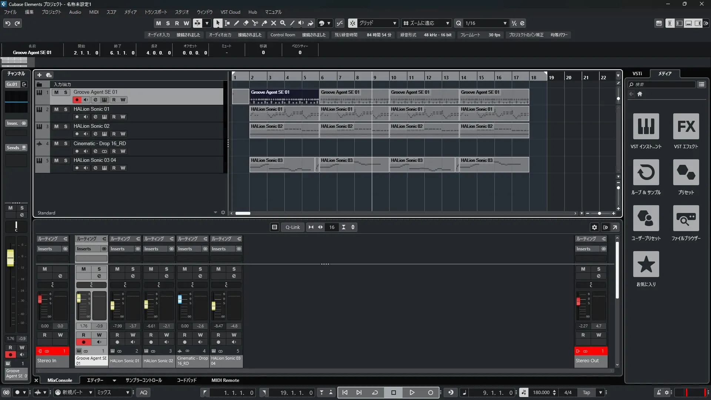Open the VST Effects FX tile
Viewport: 711px width, 400px height.
tap(686, 126)
